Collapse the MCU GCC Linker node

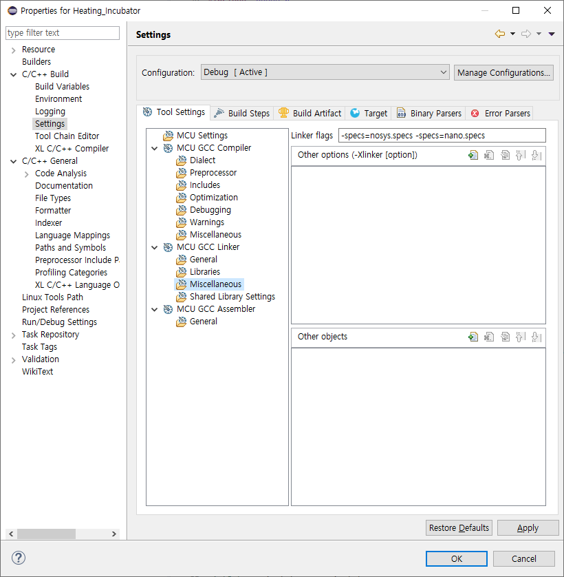[x=155, y=248]
